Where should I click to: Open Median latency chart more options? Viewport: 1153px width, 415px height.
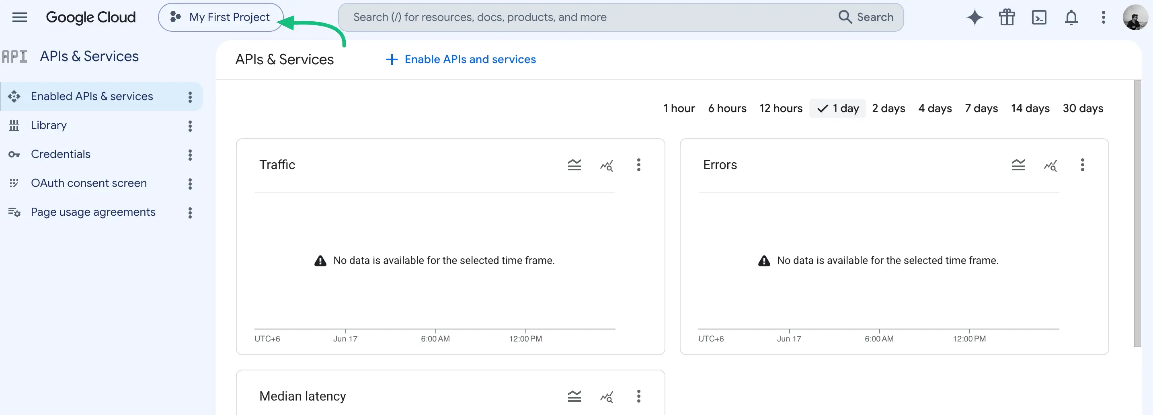coord(639,396)
